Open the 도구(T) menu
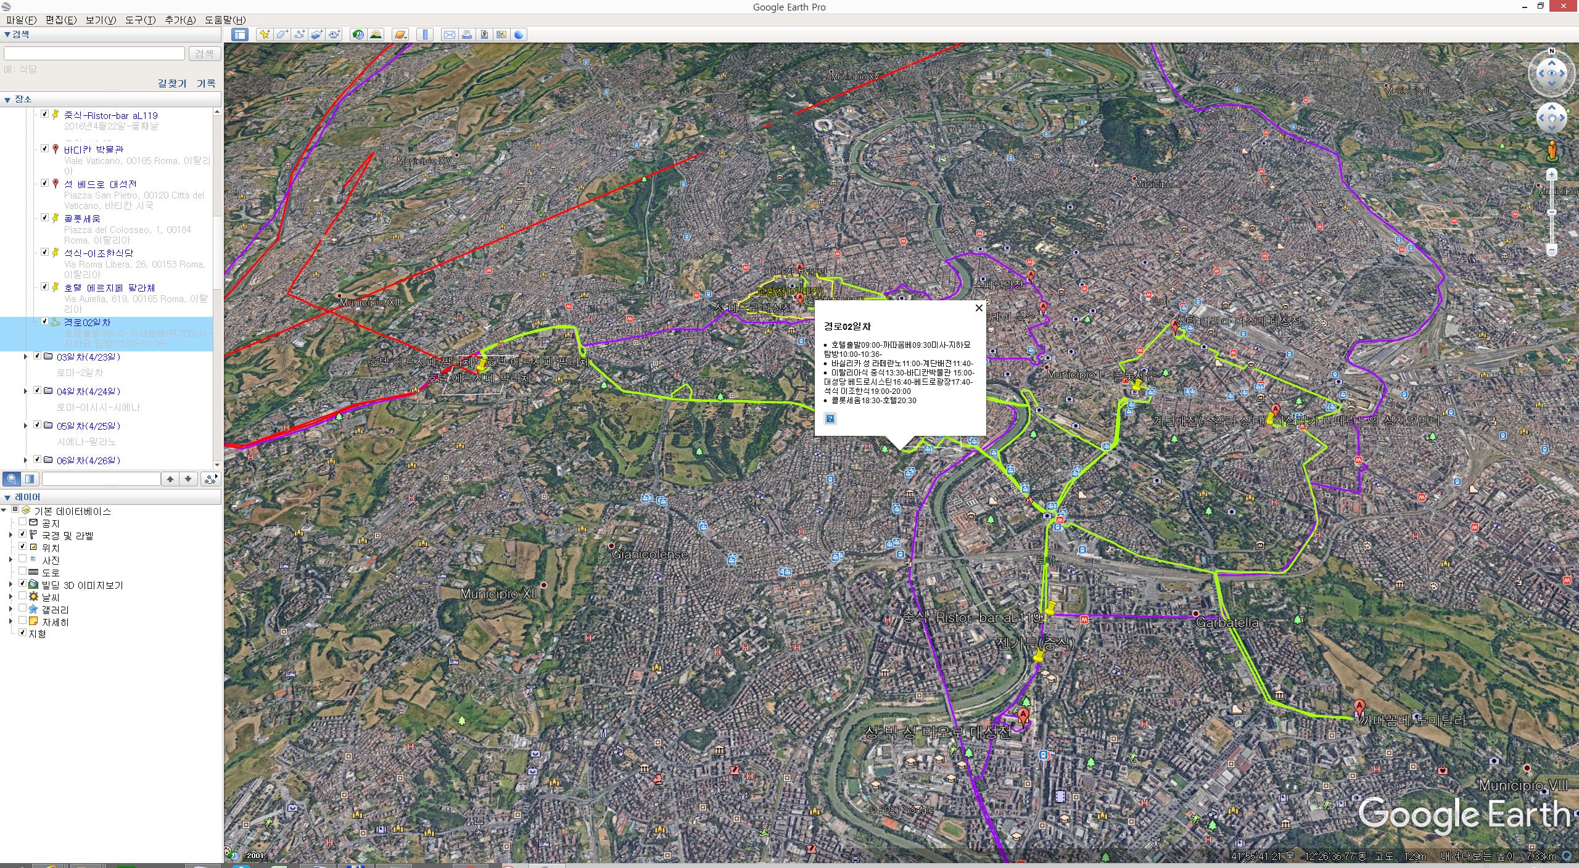 point(140,20)
